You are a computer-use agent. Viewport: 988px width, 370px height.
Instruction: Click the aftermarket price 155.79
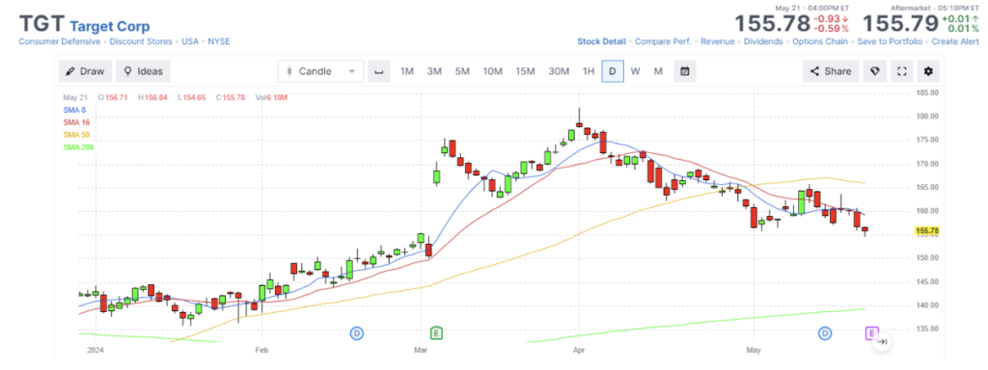(x=900, y=23)
